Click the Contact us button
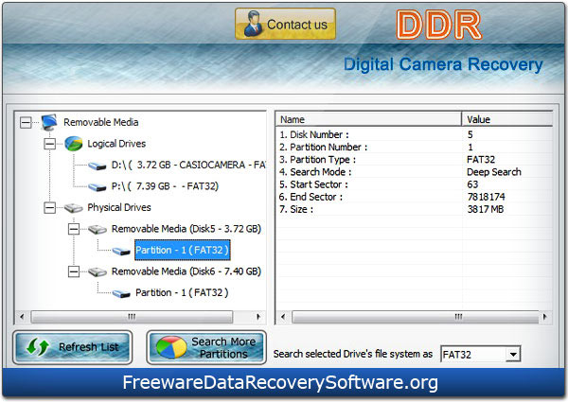The height and width of the screenshot is (402, 568). coord(285,24)
